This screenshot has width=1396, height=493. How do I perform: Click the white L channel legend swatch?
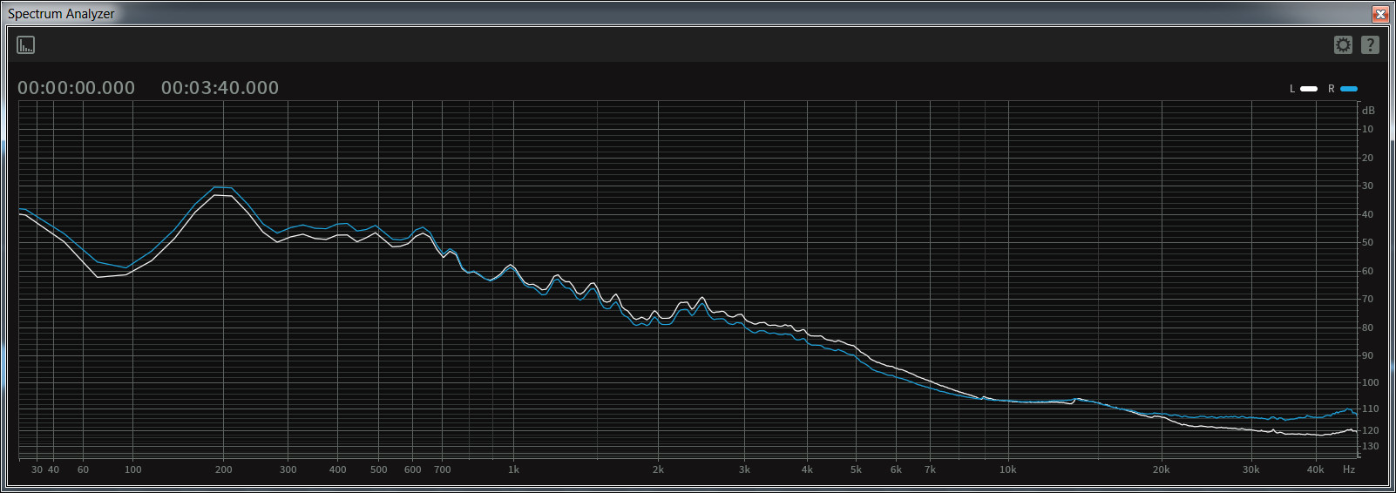click(x=1309, y=89)
